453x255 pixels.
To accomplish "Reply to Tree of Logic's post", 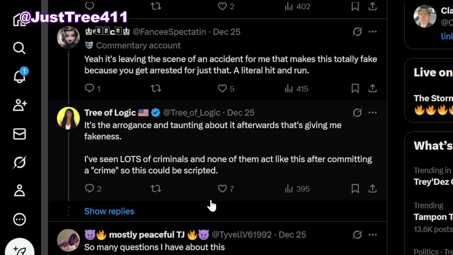I will pos(90,188).
